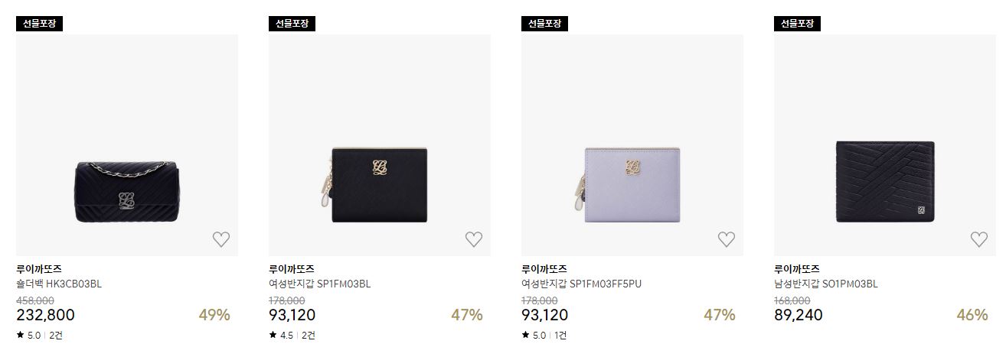Viewport: 1006px width, 357px height.
Task: Toggle heart on black wallet SP1FM03BL
Action: [x=474, y=239]
